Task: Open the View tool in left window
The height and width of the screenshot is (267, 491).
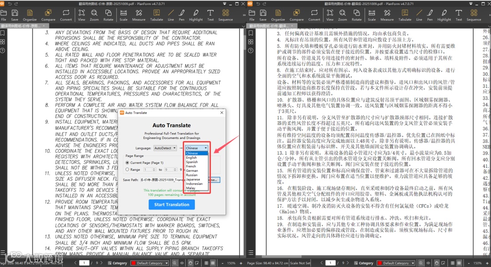Action: [x=81, y=15]
